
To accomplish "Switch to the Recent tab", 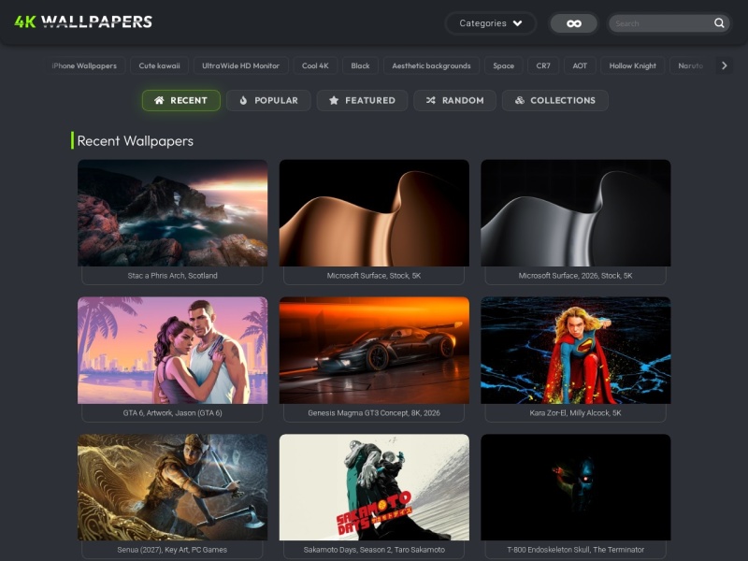I will click(181, 101).
